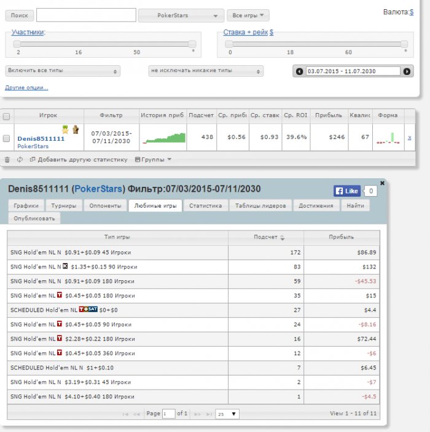
Task: Click the T turbo icon in $0.45+$0.05 360 row
Action: coord(60,353)
